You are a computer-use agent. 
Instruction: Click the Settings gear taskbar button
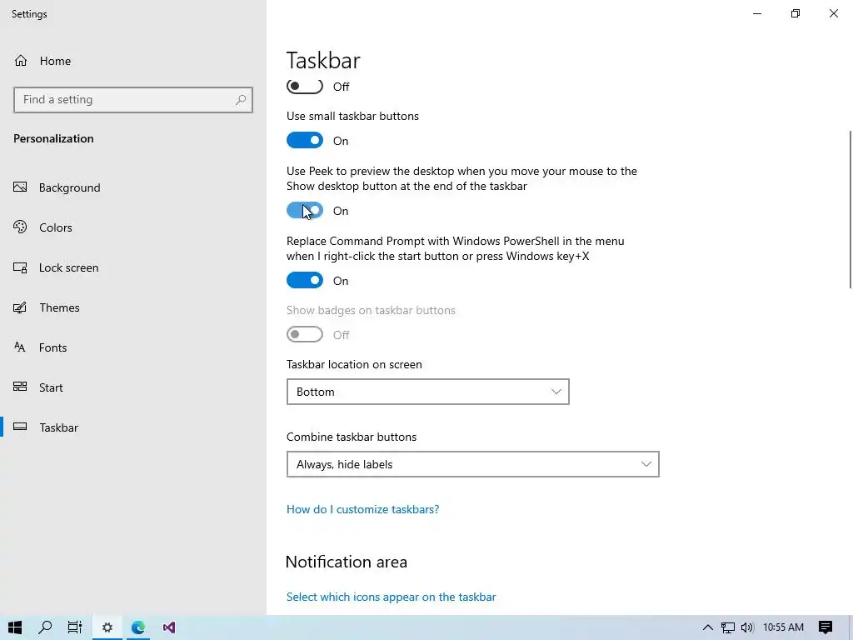[x=107, y=627]
